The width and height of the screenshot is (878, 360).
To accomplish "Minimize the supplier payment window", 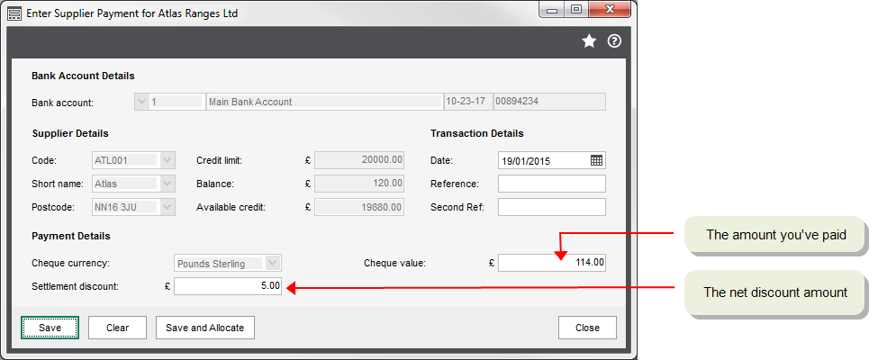I will (x=551, y=10).
